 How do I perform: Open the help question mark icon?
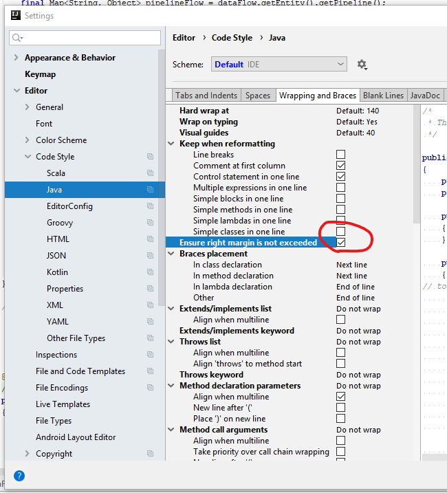point(19,476)
